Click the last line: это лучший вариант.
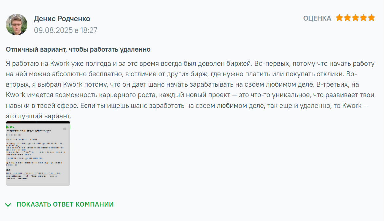The image size is (386, 221). (x=38, y=116)
